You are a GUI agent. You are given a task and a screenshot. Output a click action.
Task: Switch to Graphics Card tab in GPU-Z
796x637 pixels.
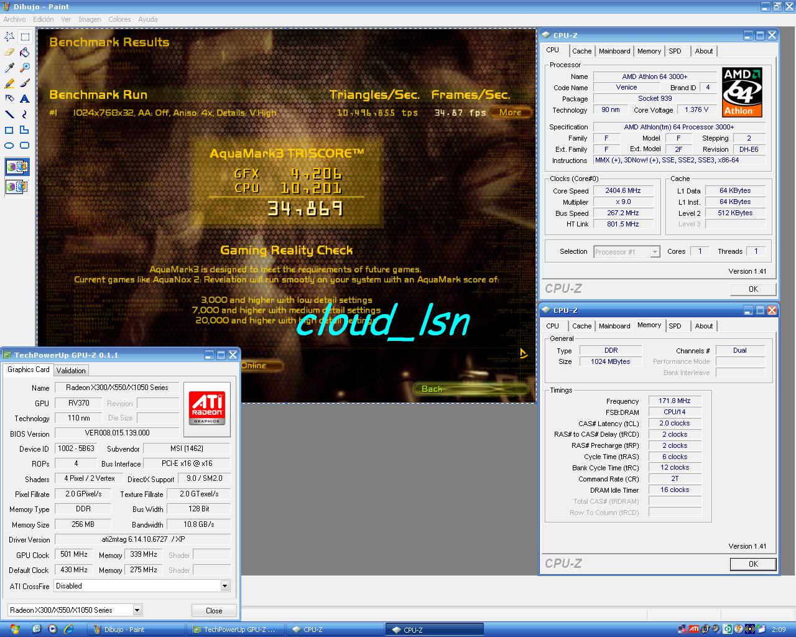tap(28, 370)
